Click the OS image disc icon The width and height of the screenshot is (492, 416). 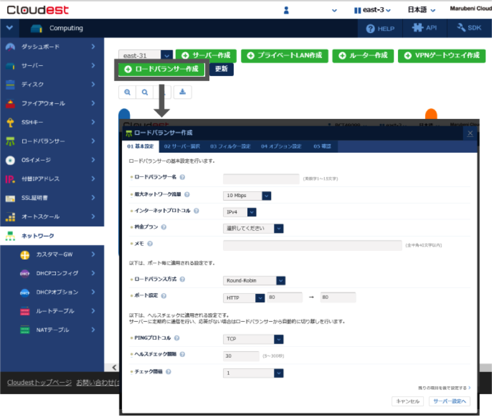10,160
